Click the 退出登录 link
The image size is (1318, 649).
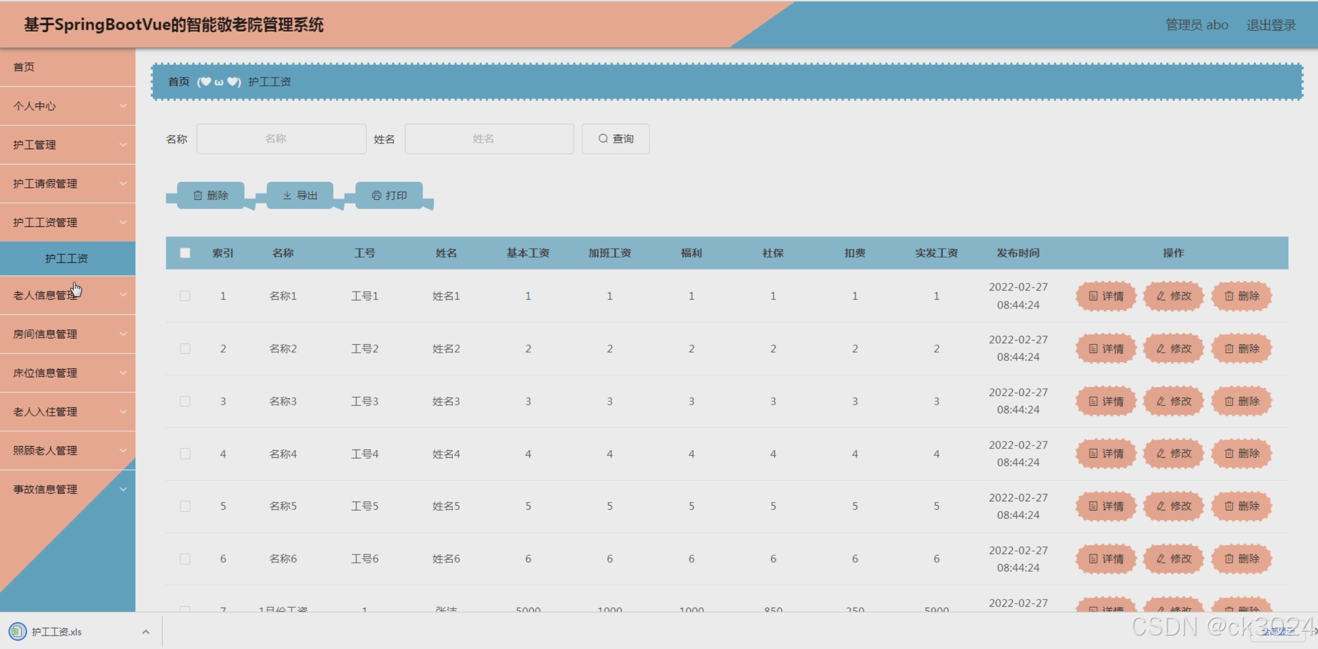tap(1271, 25)
